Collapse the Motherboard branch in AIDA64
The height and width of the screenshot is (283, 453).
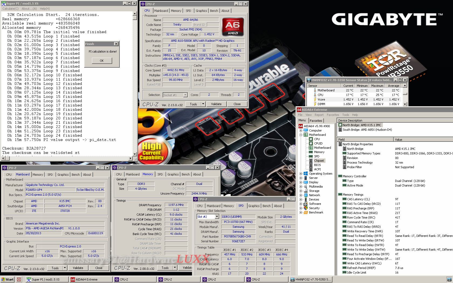pos(301,135)
